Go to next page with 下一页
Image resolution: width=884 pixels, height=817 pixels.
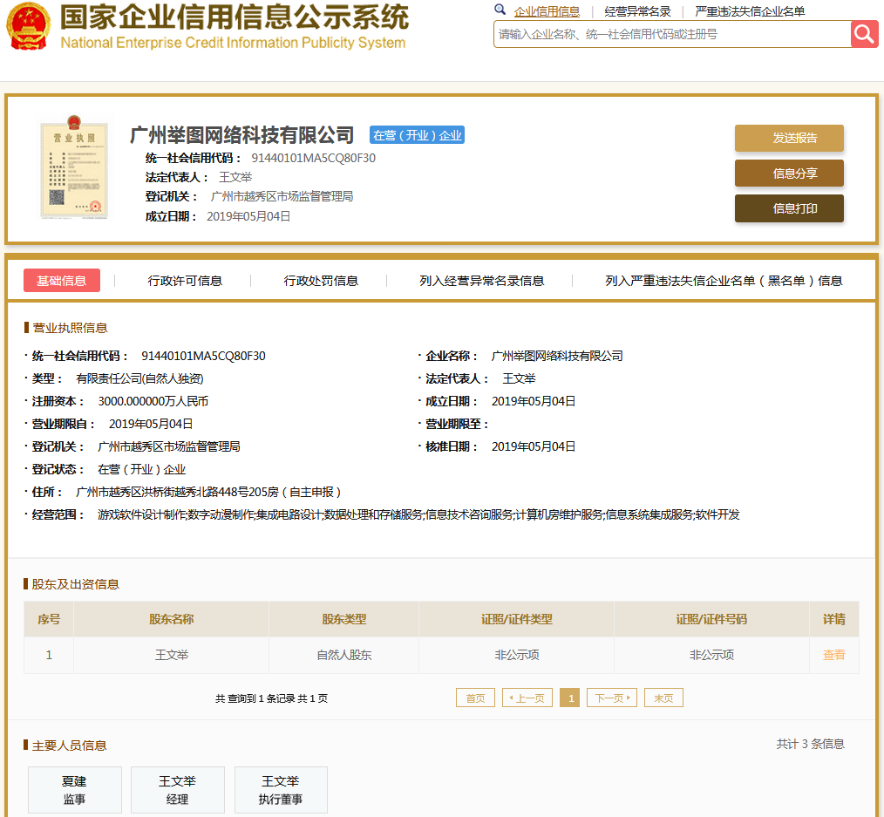coord(611,698)
